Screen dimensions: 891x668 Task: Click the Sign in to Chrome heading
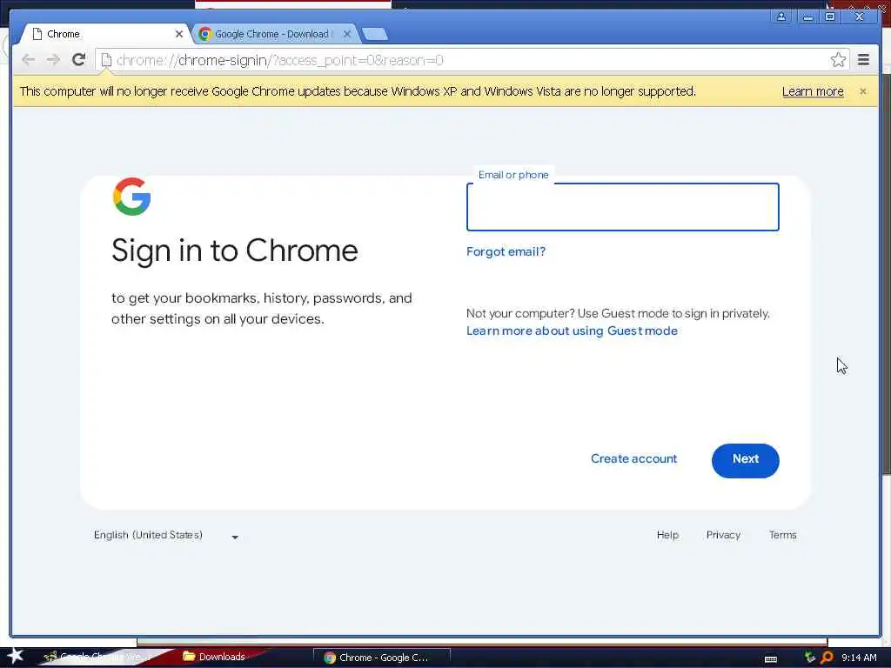[235, 250]
